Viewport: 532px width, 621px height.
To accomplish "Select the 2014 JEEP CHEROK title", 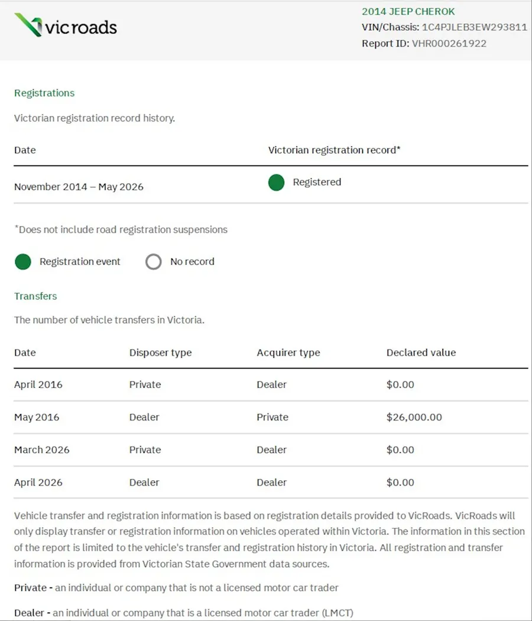I will tap(408, 11).
